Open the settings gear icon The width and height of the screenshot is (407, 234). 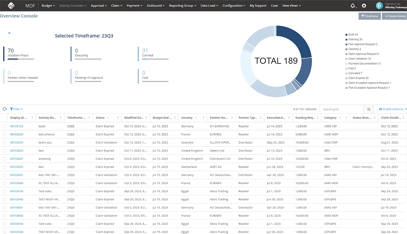tap(364, 6)
